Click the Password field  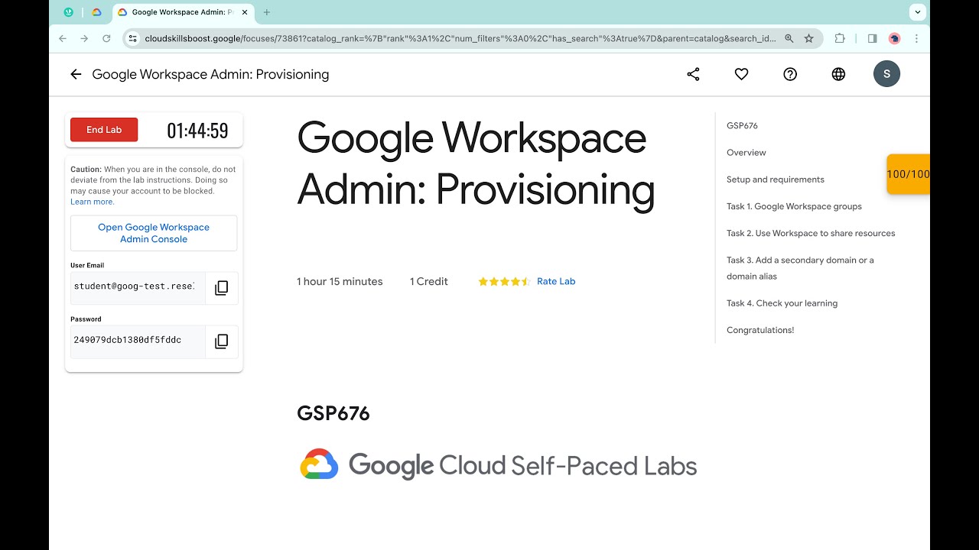(138, 341)
